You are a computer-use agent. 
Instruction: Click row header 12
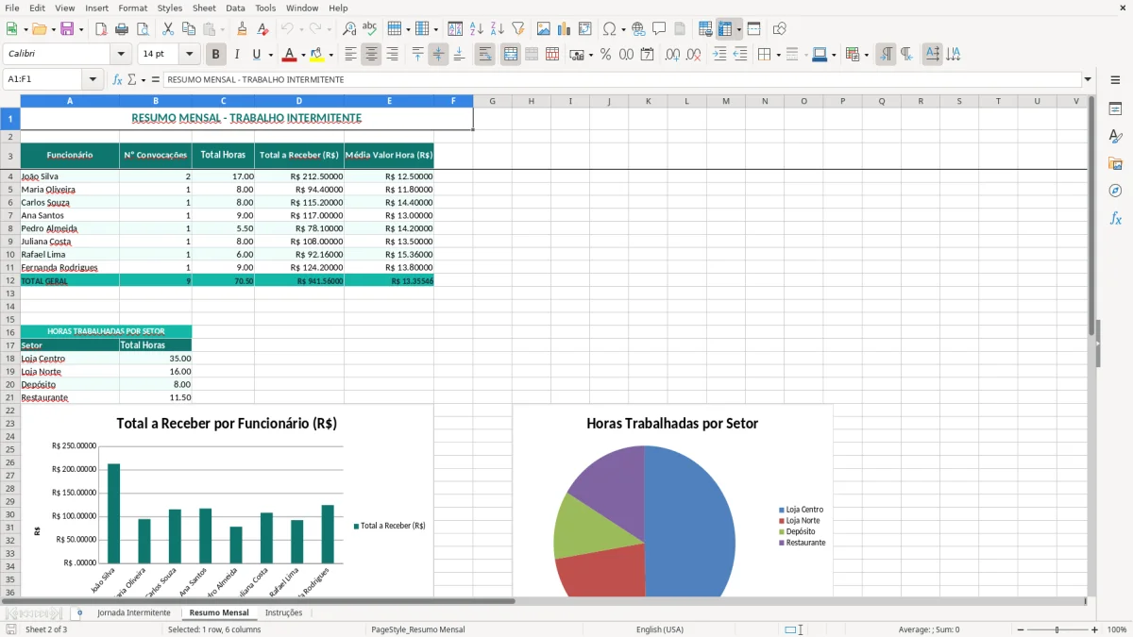click(10, 280)
